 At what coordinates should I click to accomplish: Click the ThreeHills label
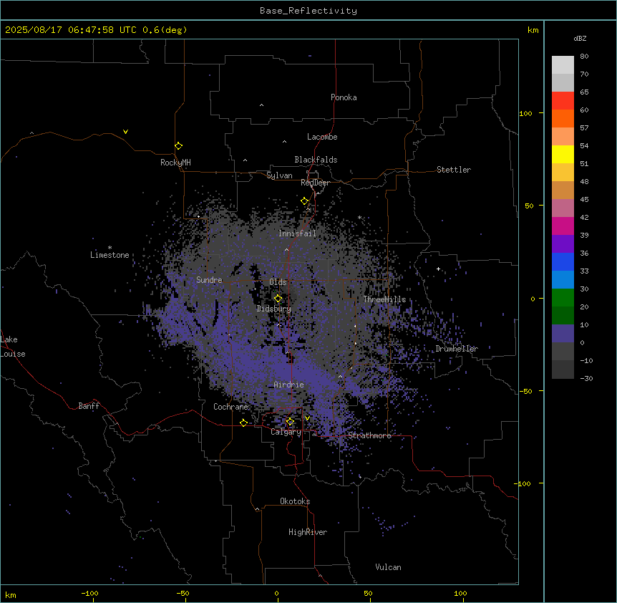click(384, 299)
